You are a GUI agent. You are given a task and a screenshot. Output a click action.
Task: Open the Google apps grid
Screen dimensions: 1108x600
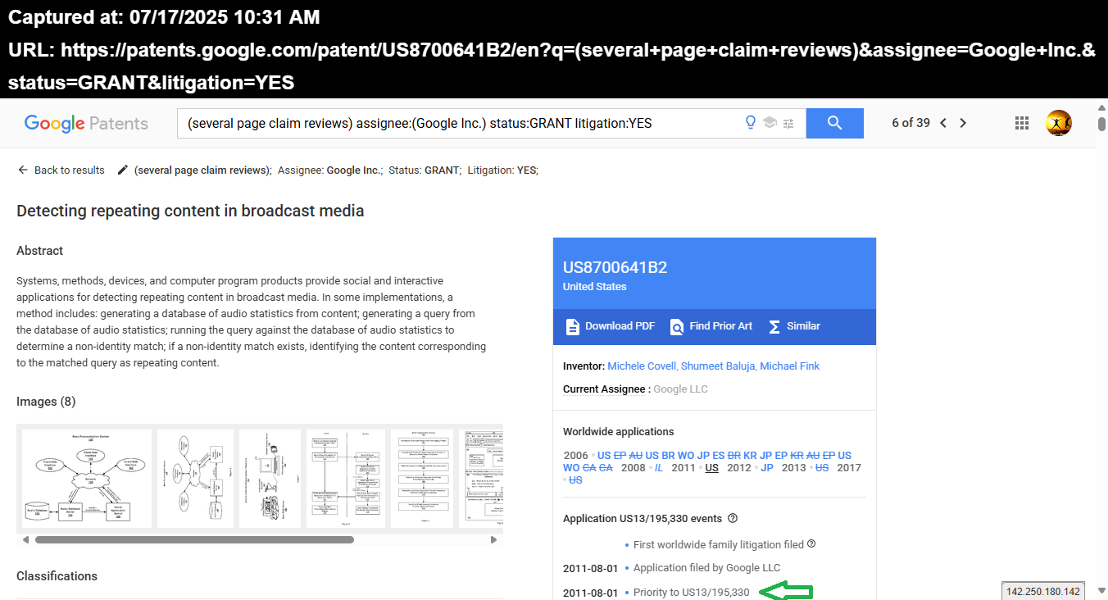[x=1022, y=123]
